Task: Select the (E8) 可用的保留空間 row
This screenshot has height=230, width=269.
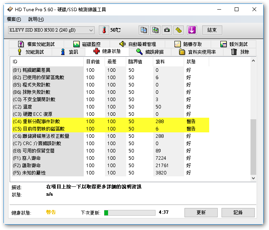Action: [110, 151]
